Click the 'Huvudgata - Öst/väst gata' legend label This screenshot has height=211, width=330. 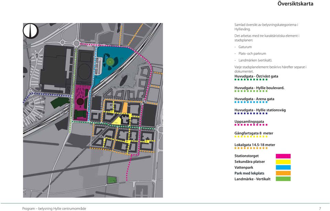click(256, 76)
